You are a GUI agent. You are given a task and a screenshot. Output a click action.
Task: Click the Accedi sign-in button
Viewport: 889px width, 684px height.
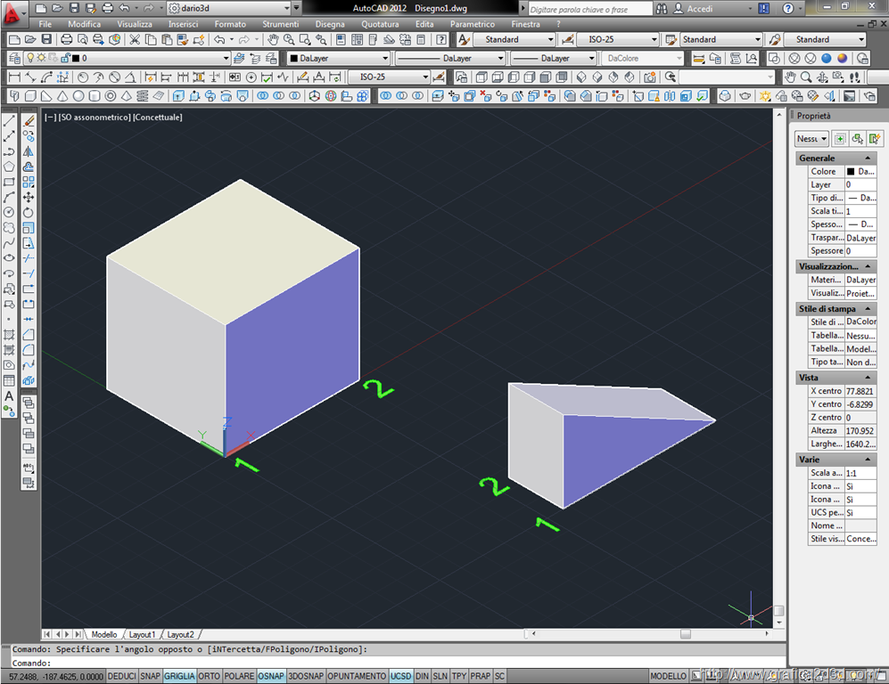tap(699, 8)
